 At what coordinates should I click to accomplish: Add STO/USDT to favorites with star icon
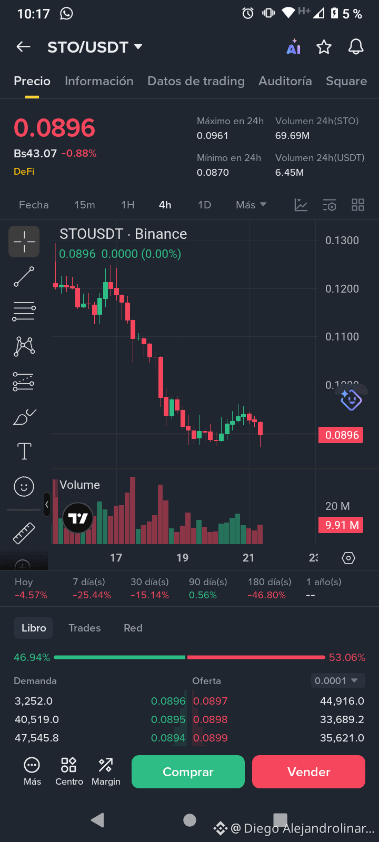(x=324, y=47)
